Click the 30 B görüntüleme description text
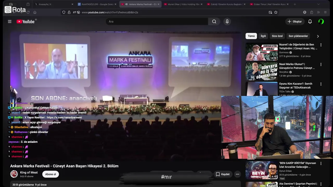 coord(29,185)
